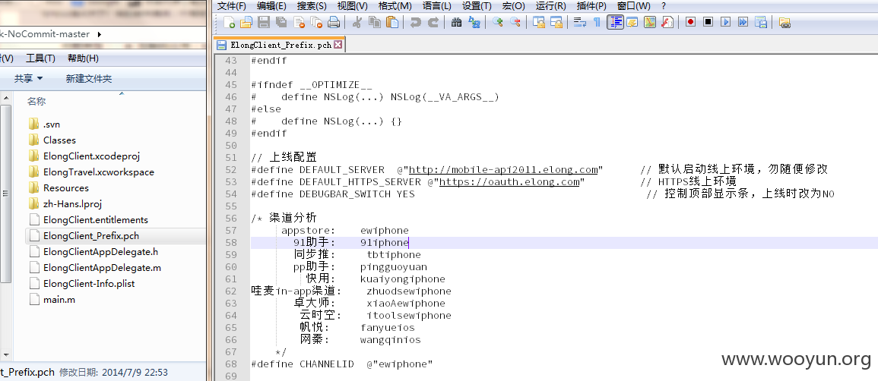Open the 格式(M) menu
878x381 pixels.
pyautogui.click(x=395, y=5)
